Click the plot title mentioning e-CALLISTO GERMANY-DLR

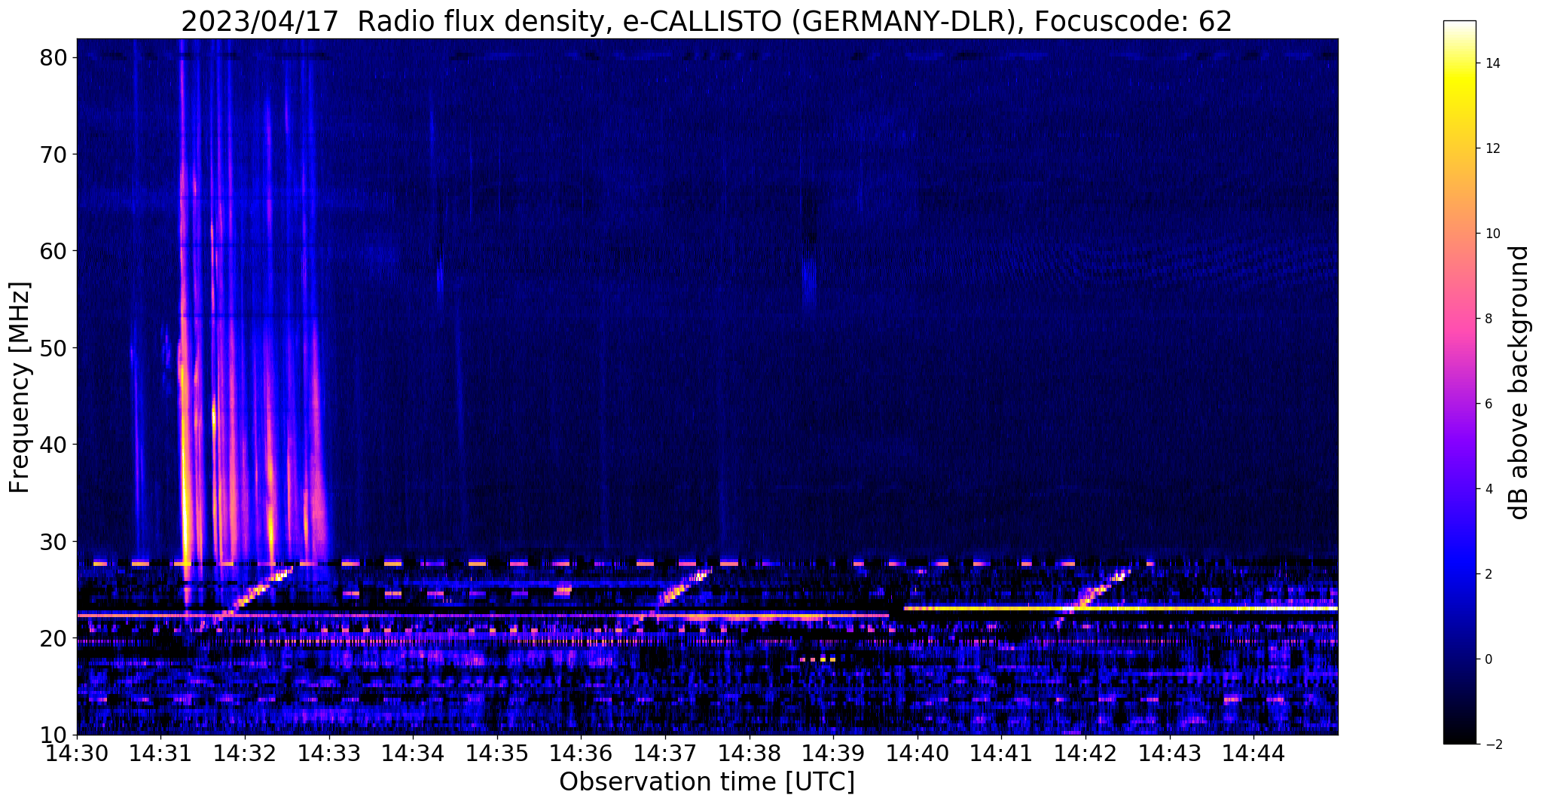pos(707,20)
